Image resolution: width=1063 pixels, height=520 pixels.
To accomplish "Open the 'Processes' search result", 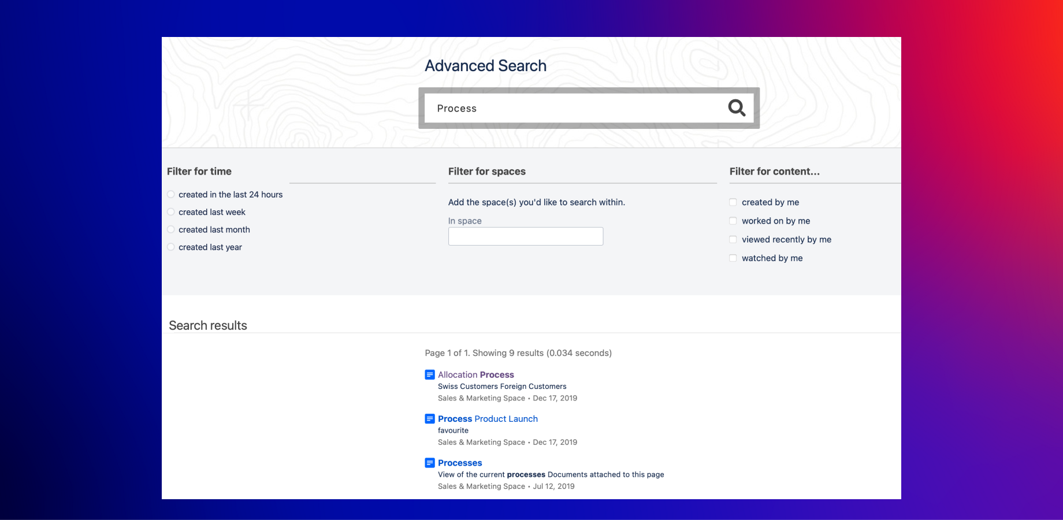I will point(460,463).
